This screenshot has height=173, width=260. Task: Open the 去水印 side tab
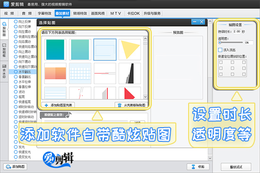click(4, 71)
